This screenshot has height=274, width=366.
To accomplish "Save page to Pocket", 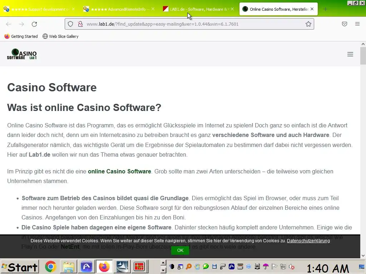I will click(x=345, y=24).
